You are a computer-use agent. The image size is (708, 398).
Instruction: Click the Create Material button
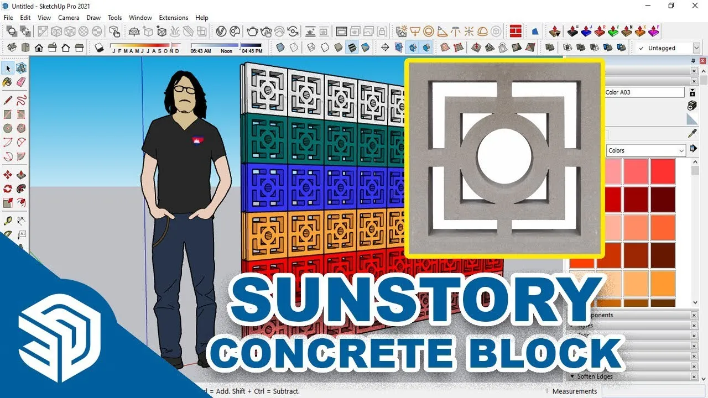click(692, 105)
